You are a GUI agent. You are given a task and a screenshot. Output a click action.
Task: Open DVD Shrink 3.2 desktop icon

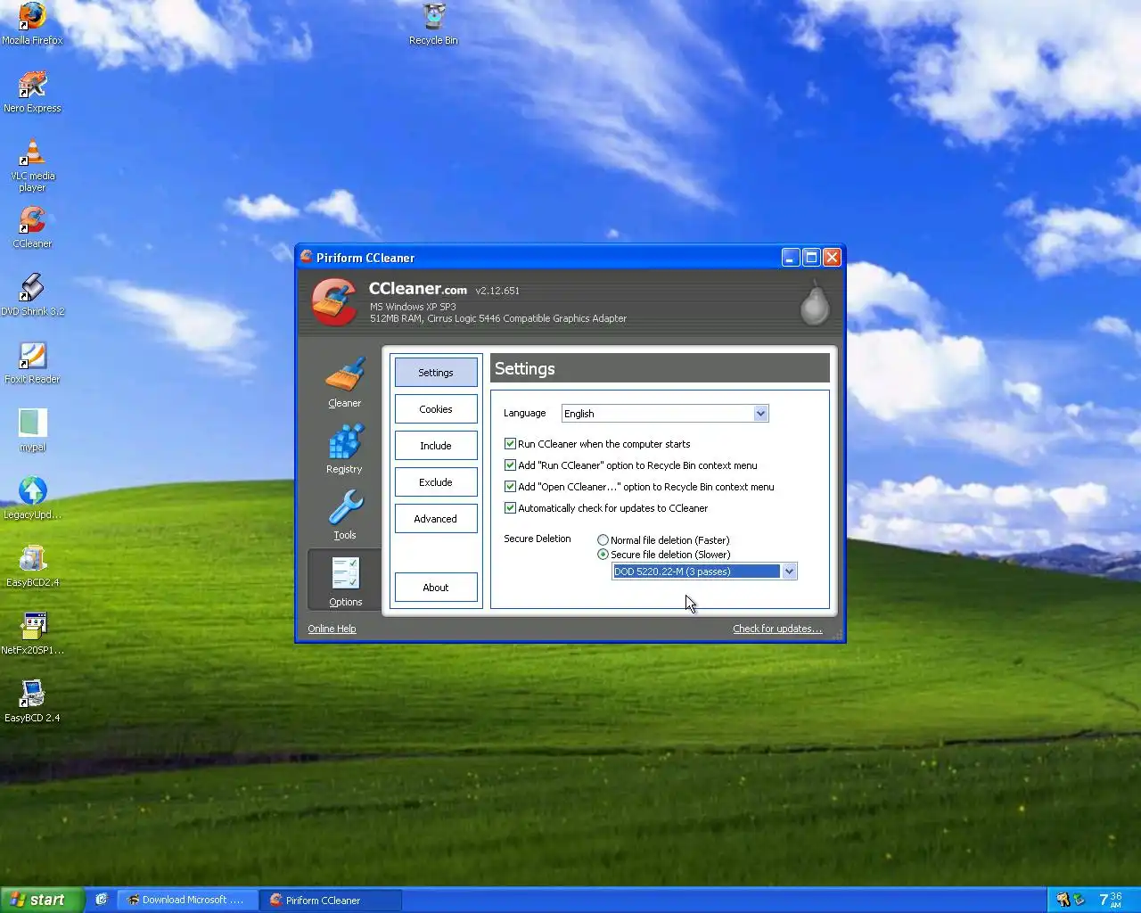click(x=32, y=295)
